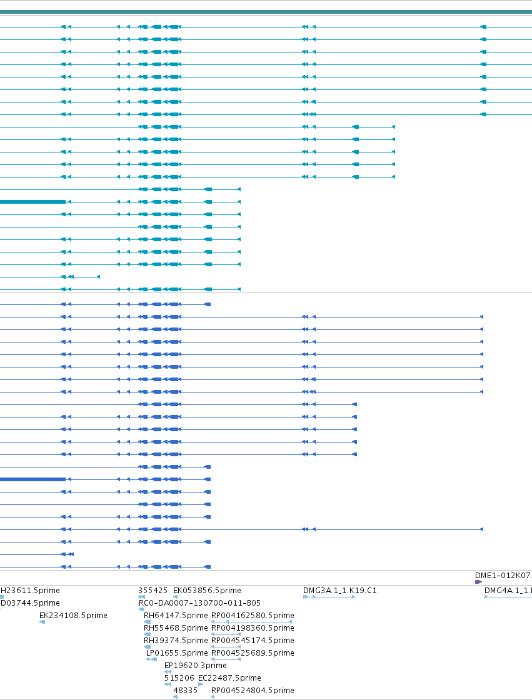Viewport: 532px width, 700px height.
Task: Click the purple feature glyph under DME1-012K07
Action: [x=478, y=582]
